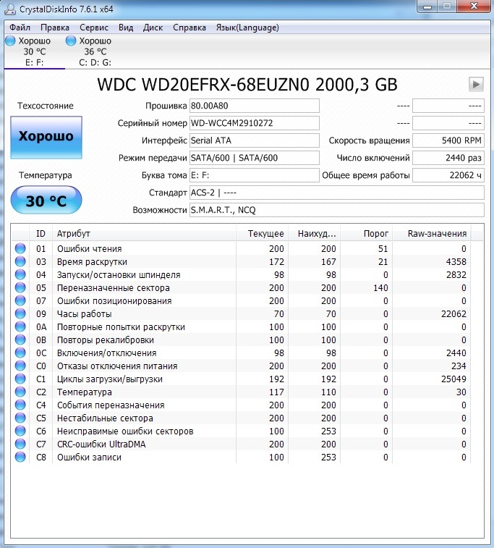The height and width of the screenshot is (548, 494).
Task: Select the CRC-ошибки UltraDMA attribute text
Action: point(101,444)
